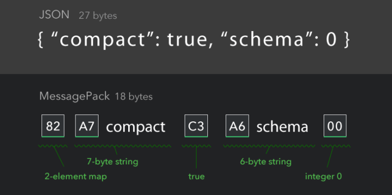392x195 pixels.
Task: Click the 82 byte box
Action: (53, 126)
